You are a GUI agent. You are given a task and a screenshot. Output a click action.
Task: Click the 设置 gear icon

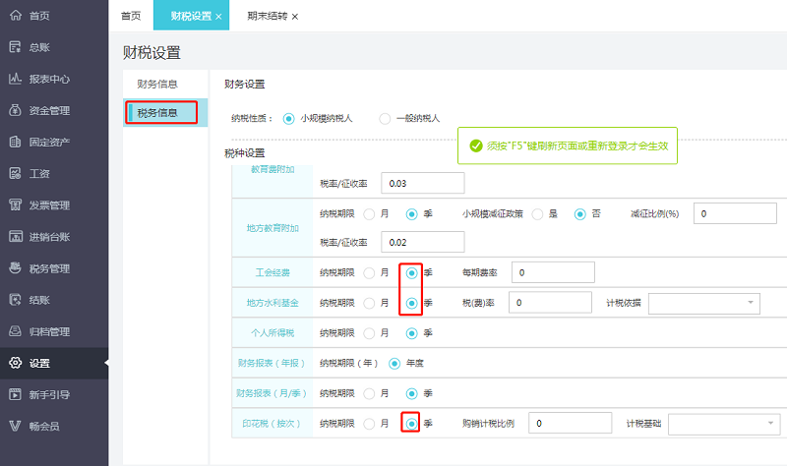(16, 363)
